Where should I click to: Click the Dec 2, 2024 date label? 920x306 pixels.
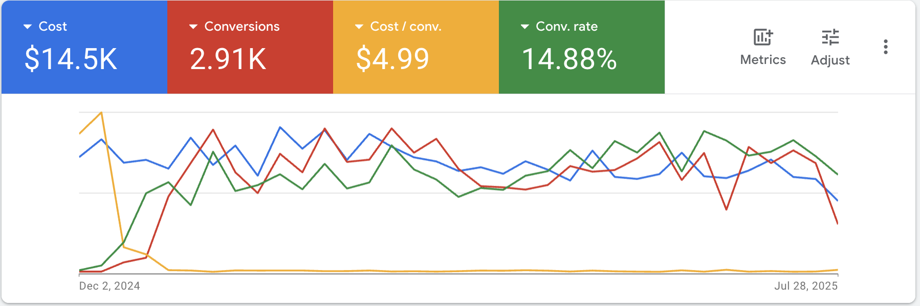pos(109,286)
